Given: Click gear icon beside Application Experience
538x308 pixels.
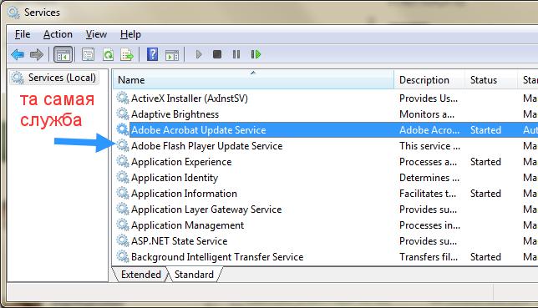Looking at the screenshot, I should click(123, 162).
